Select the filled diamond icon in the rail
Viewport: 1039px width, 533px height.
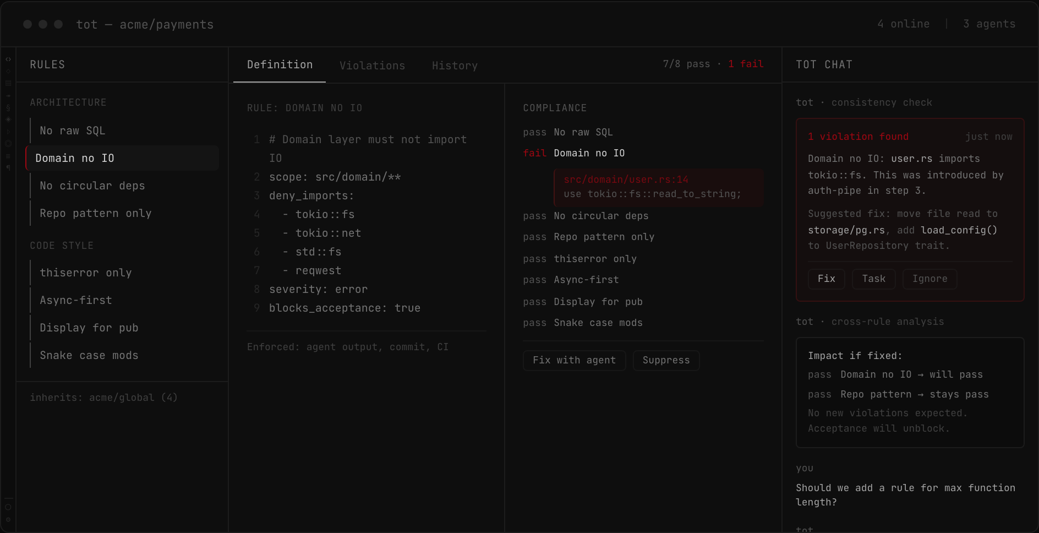[x=8, y=119]
